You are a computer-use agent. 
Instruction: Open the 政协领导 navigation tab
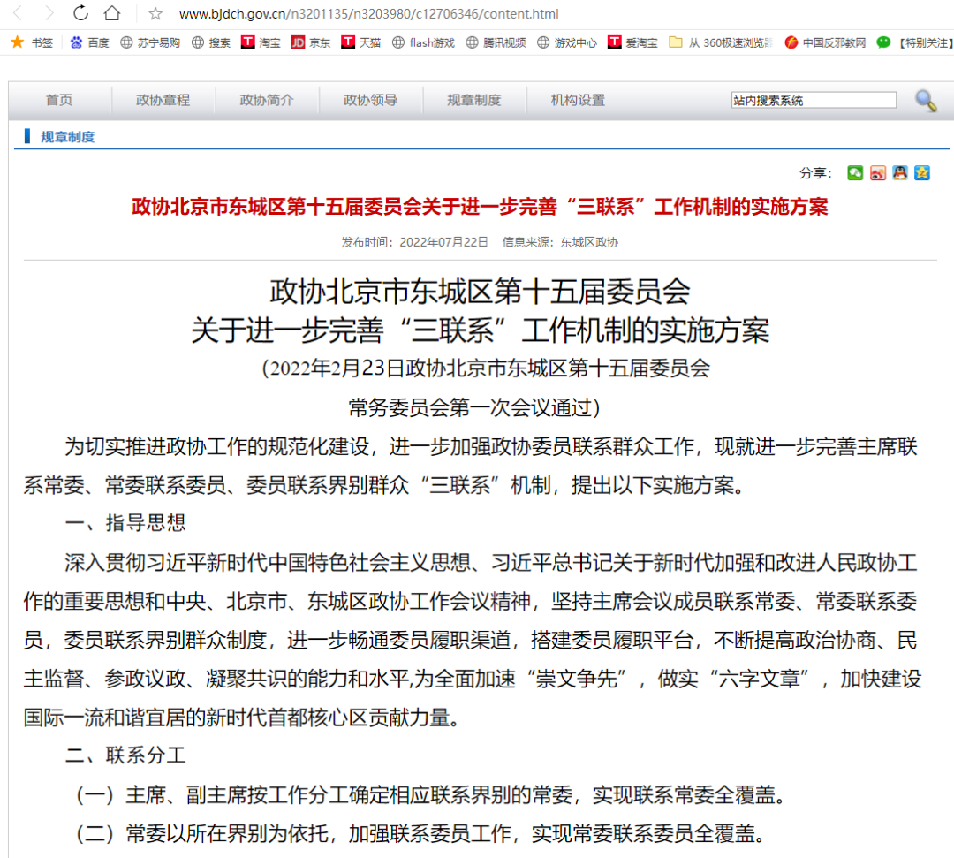[x=370, y=100]
